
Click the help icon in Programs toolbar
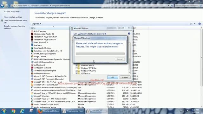pyautogui.click(x=200, y=24)
